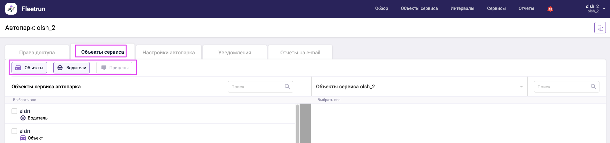
Task: Click Выбрать все in the left panel
Action: [24, 100]
